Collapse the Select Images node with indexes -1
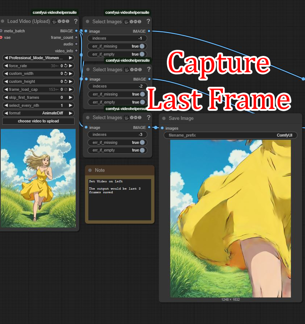 click(x=88, y=21)
